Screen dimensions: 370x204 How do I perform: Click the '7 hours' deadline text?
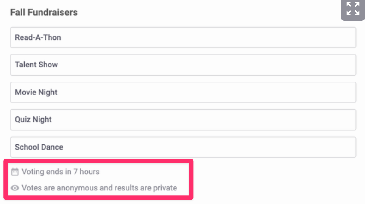coord(87,172)
